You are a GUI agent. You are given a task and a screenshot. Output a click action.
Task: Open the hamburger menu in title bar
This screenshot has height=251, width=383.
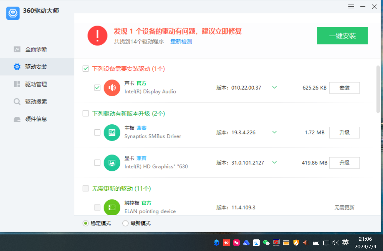(x=351, y=7)
